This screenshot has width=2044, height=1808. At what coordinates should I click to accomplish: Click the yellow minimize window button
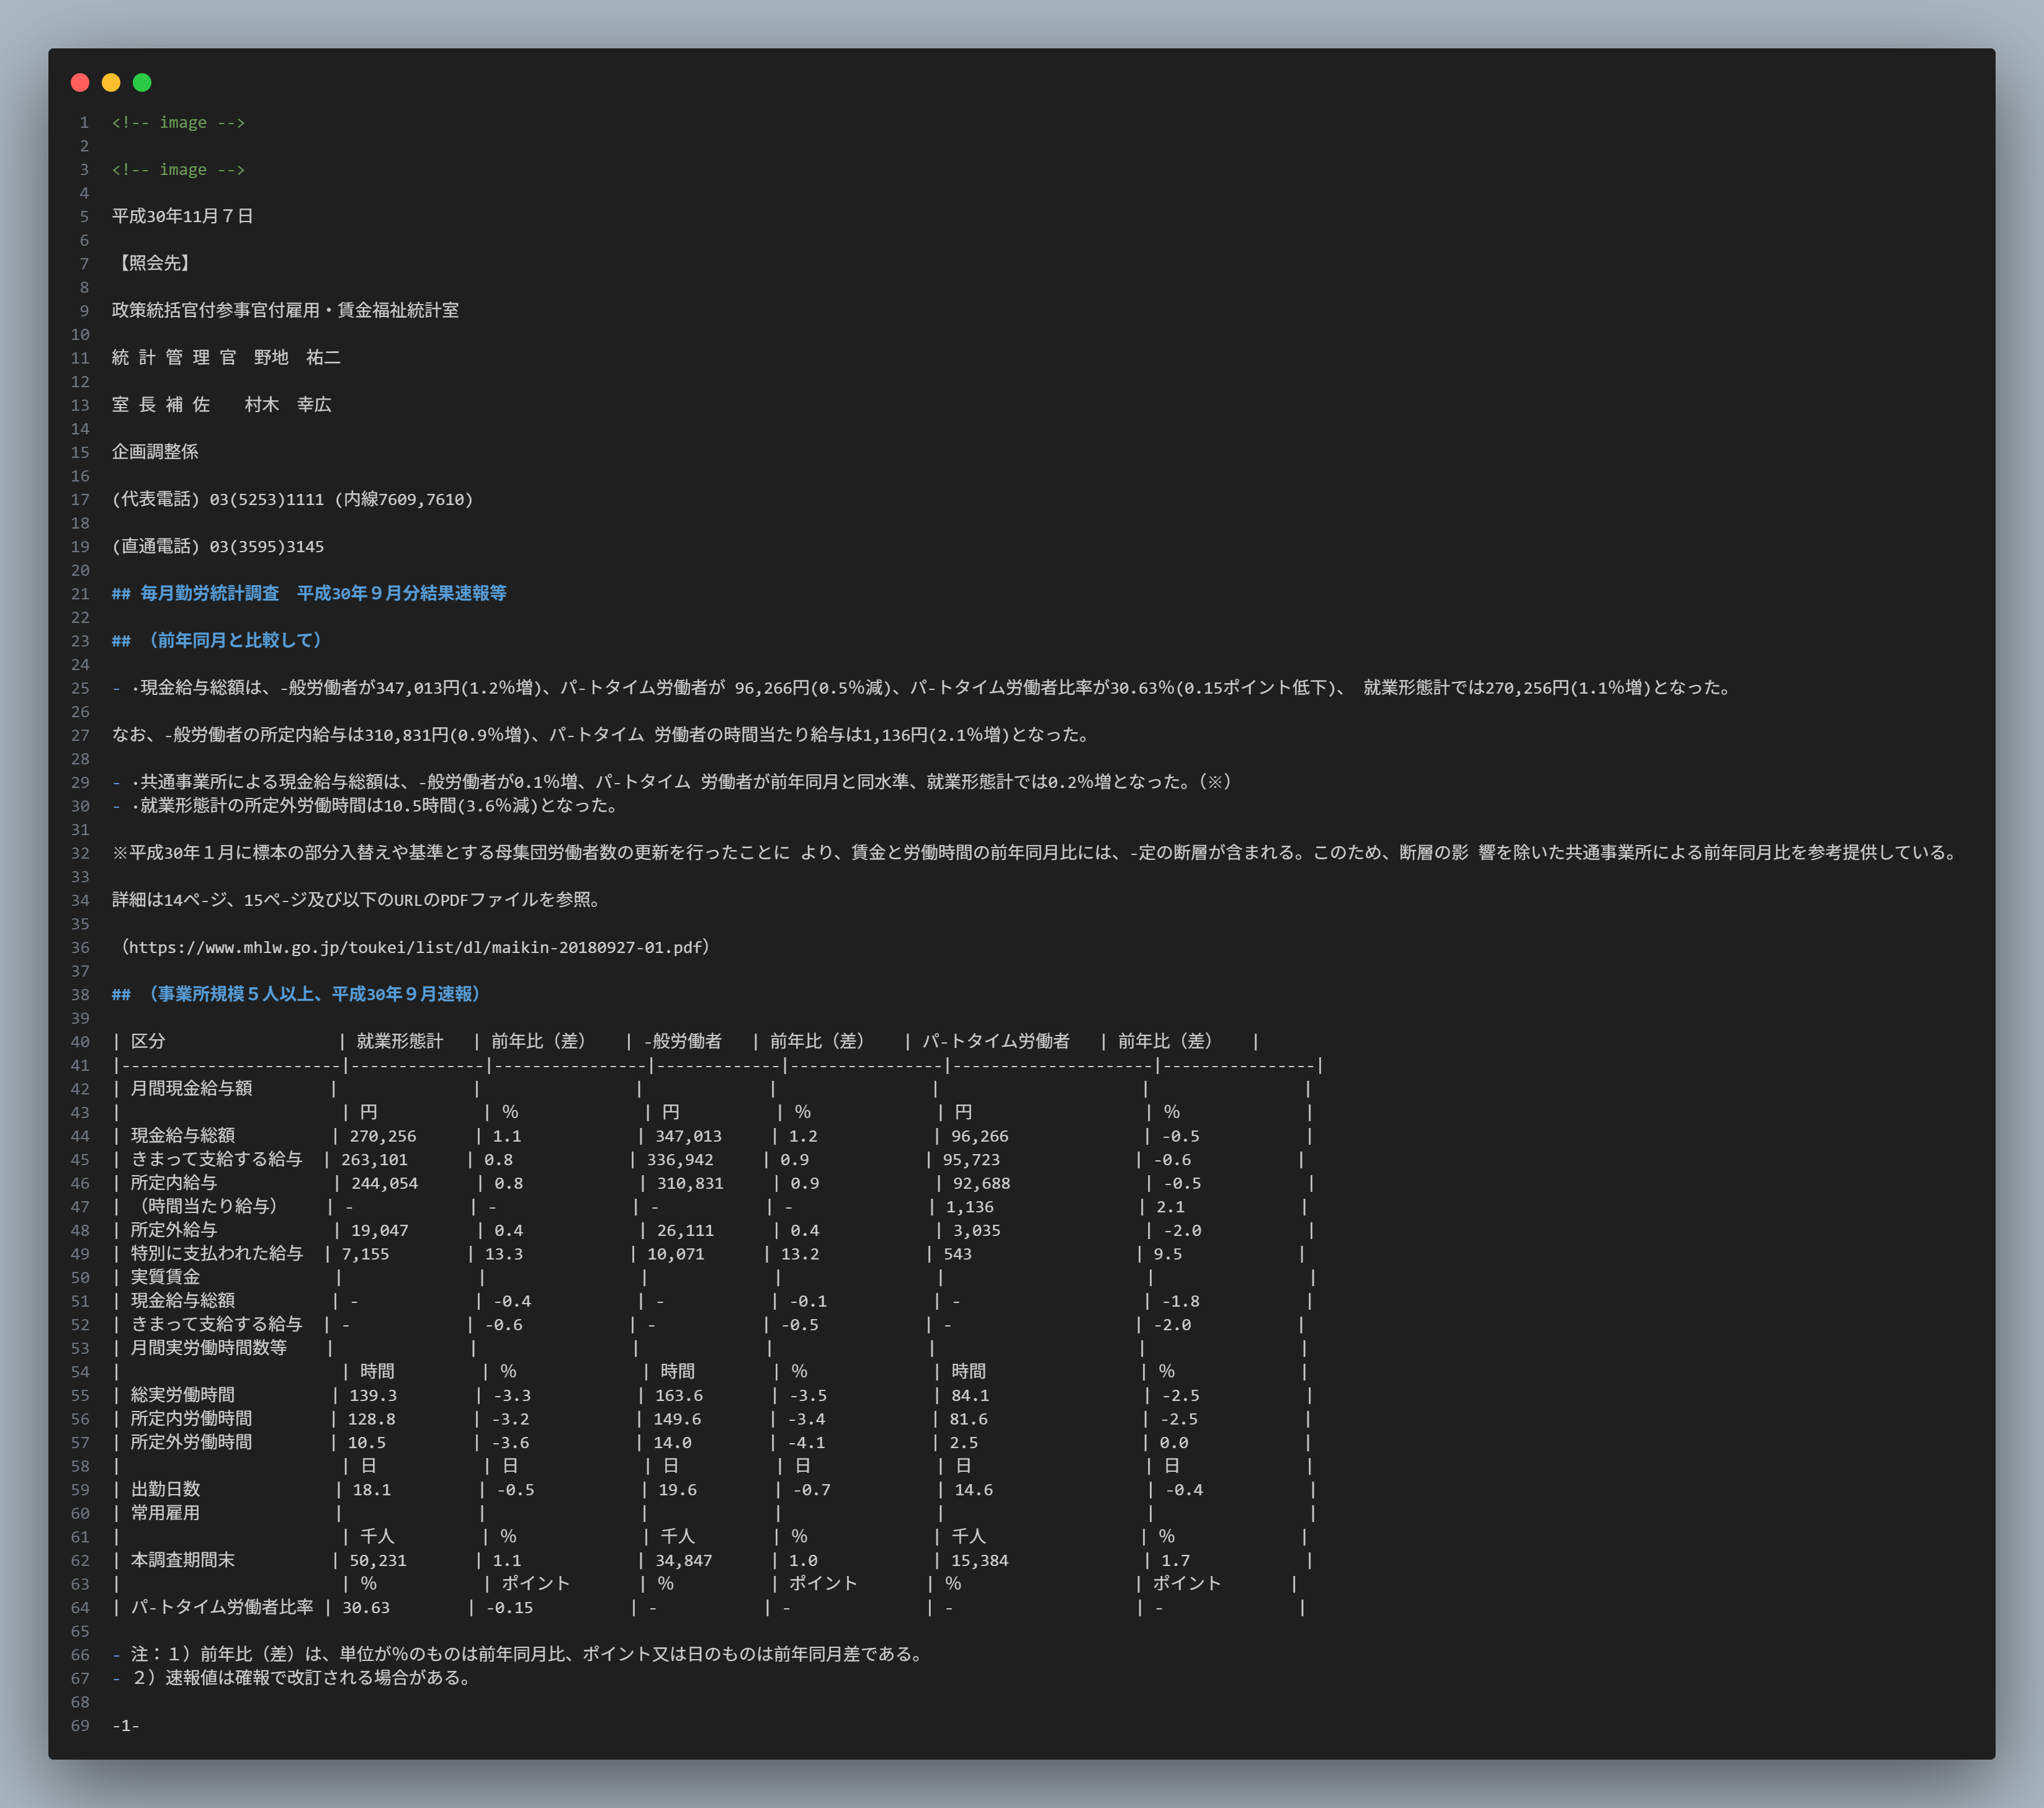(111, 82)
